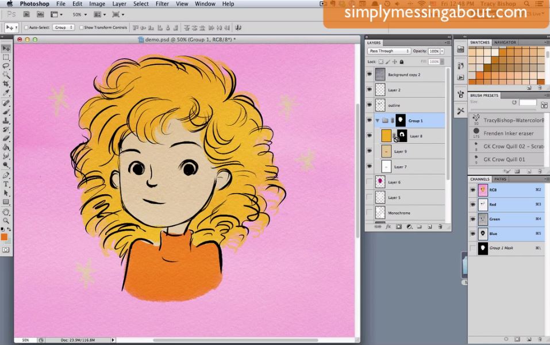The height and width of the screenshot is (345, 550).
Task: Add a new layer in the Layers panel
Action: 429,227
